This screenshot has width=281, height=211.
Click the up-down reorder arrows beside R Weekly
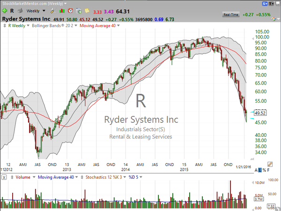pyautogui.click(x=5, y=26)
